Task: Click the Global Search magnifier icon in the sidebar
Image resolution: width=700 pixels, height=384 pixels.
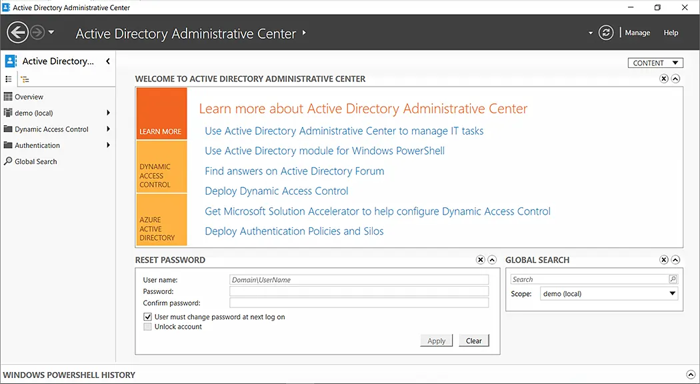Action: (8, 161)
